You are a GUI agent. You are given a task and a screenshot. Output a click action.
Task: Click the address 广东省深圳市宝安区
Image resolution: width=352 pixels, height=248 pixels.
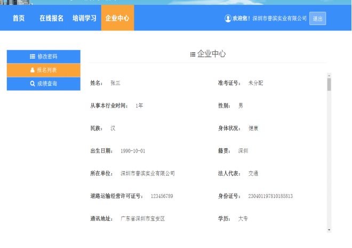tap(143, 219)
